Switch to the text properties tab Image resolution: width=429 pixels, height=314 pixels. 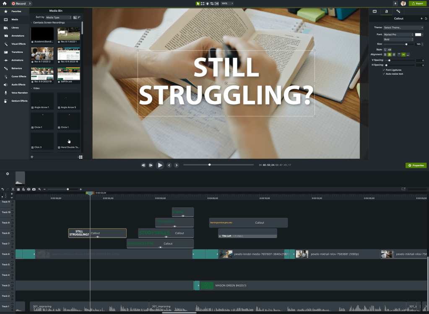[x=386, y=11]
